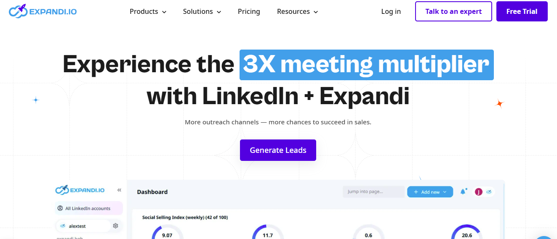Open the Add new dropdown button
557x239 pixels.
(430, 192)
